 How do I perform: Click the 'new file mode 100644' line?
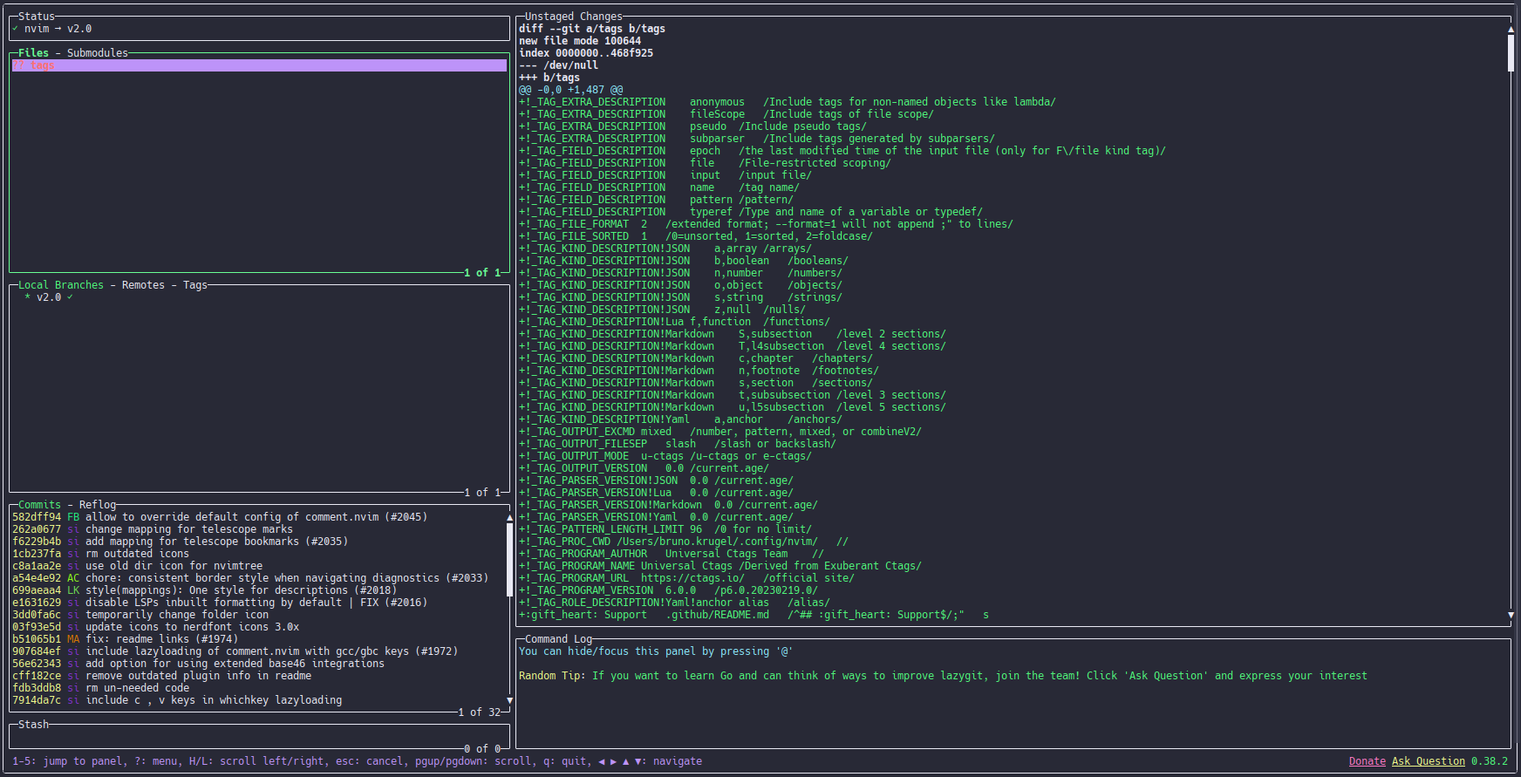580,41
